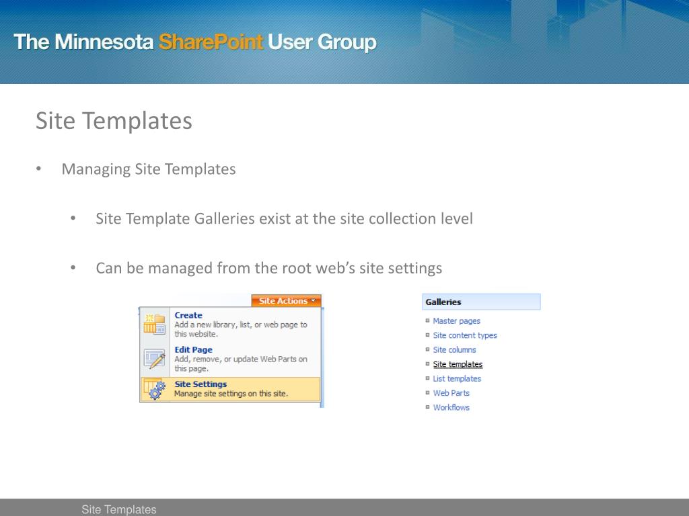Click the bullet before Master pages
This screenshot has height=516, width=689.
[427, 320]
